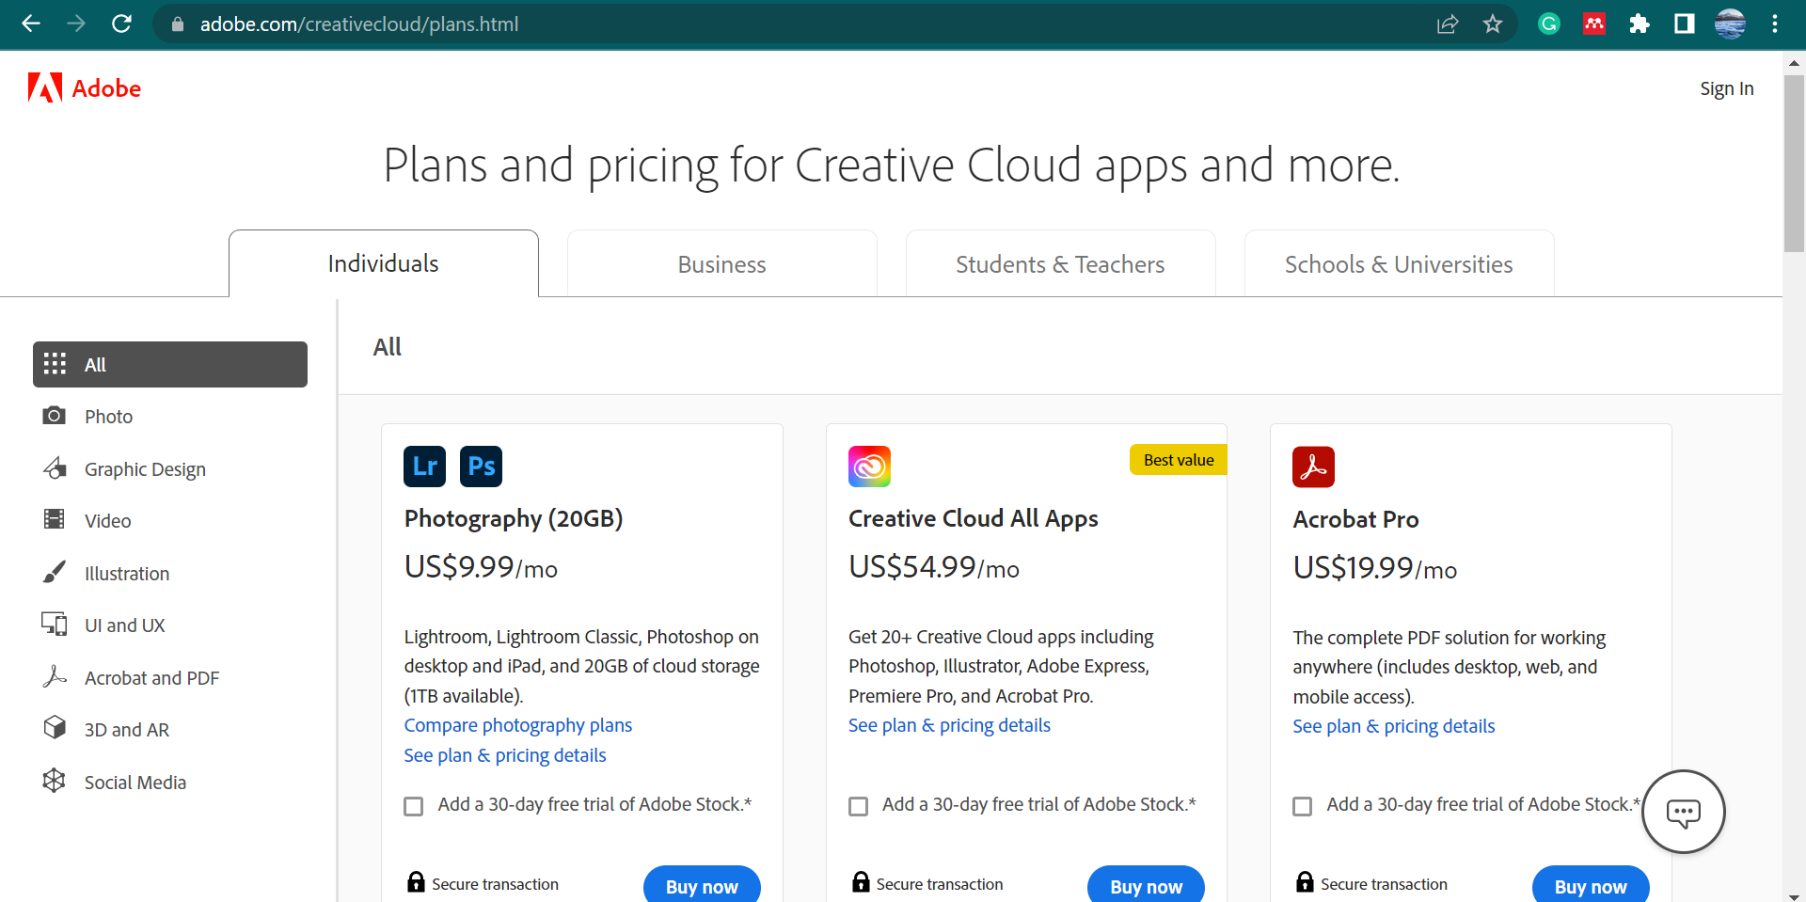Open Chrome's three-dot menu

click(1775, 24)
